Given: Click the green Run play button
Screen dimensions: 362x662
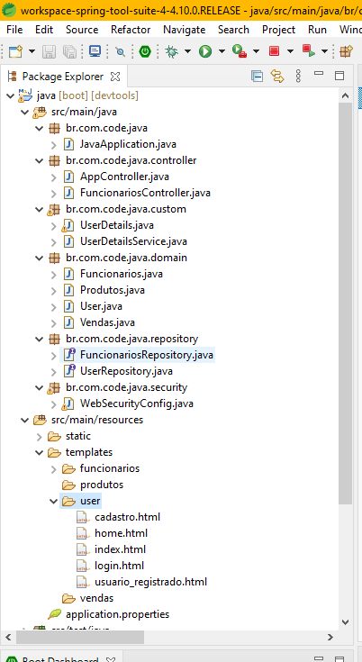Looking at the screenshot, I should pos(205,51).
